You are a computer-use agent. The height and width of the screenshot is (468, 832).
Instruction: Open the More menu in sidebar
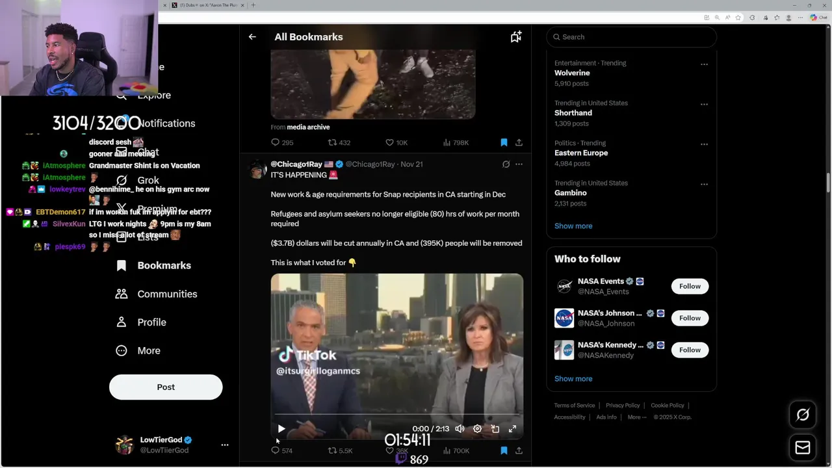[x=138, y=350]
